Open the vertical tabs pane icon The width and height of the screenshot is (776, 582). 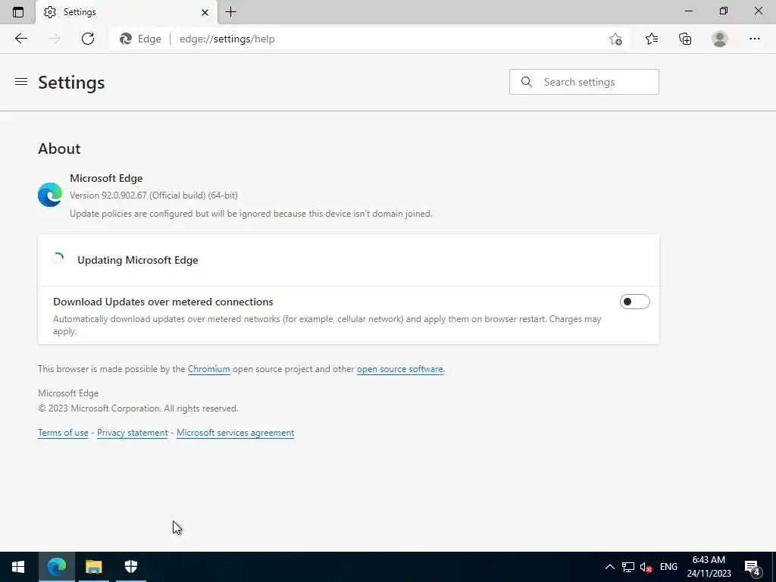pyautogui.click(x=18, y=12)
